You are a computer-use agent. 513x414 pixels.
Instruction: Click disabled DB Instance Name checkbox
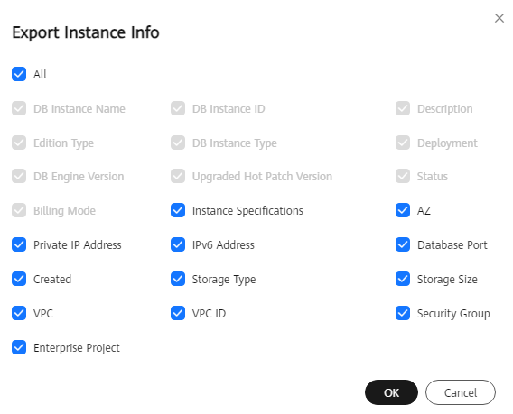pos(19,108)
